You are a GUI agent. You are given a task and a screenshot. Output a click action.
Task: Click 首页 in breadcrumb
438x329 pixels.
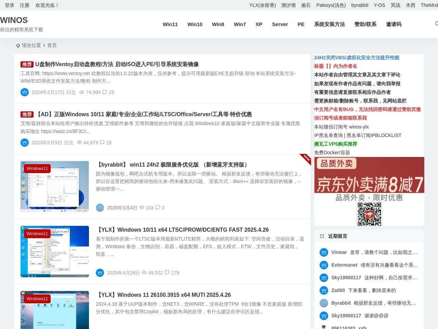point(52,46)
